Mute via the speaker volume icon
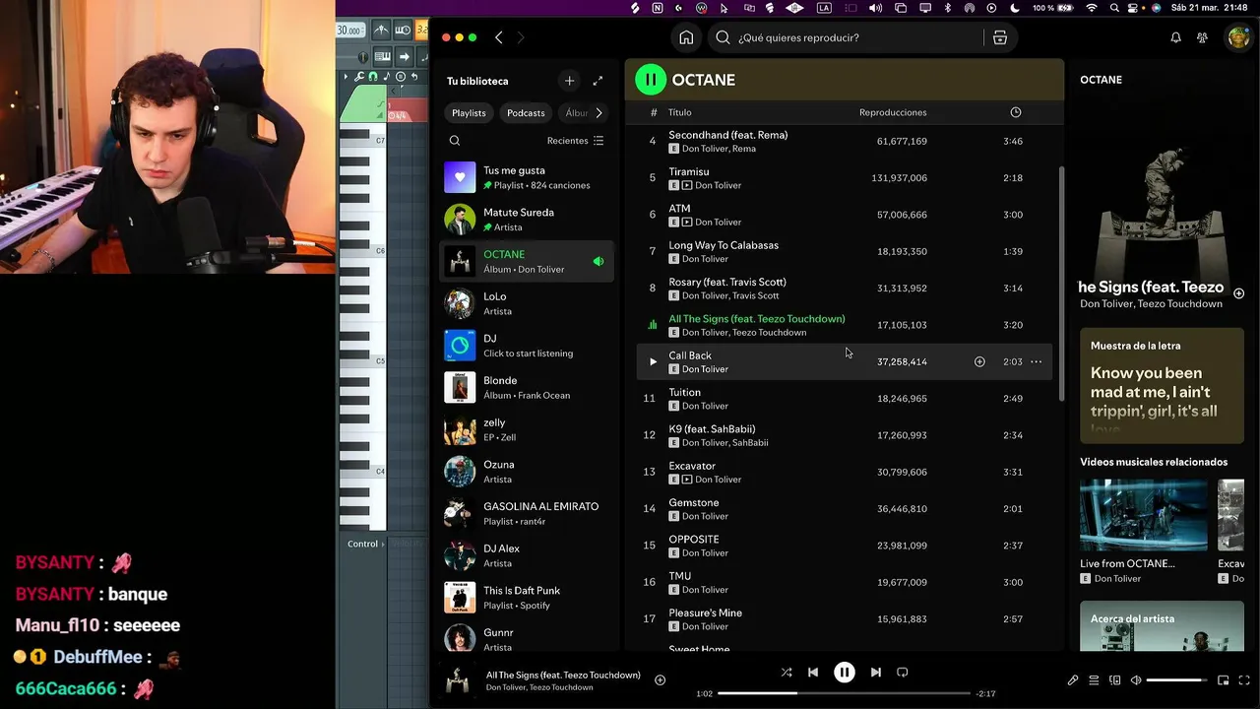Screen dimensions: 1260x709 pyautogui.click(x=1136, y=680)
